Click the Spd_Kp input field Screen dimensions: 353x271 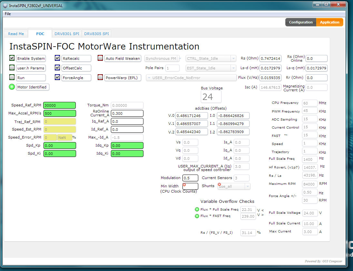[60, 146]
